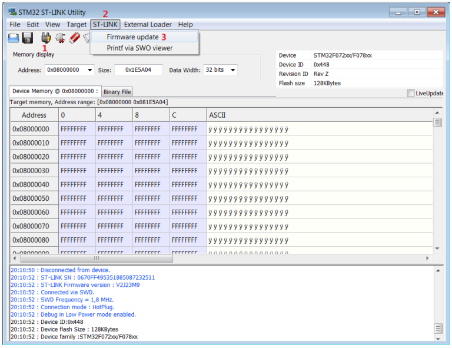452x348 pixels.
Task: Select address row 0x08000070
Action: coord(34,226)
